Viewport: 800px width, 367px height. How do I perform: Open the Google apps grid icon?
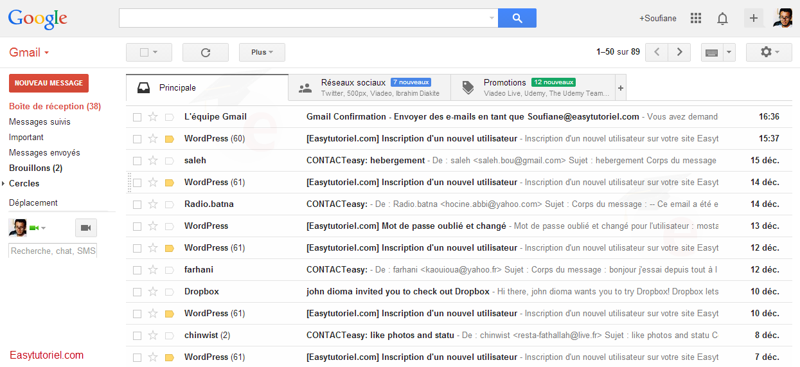[696, 18]
